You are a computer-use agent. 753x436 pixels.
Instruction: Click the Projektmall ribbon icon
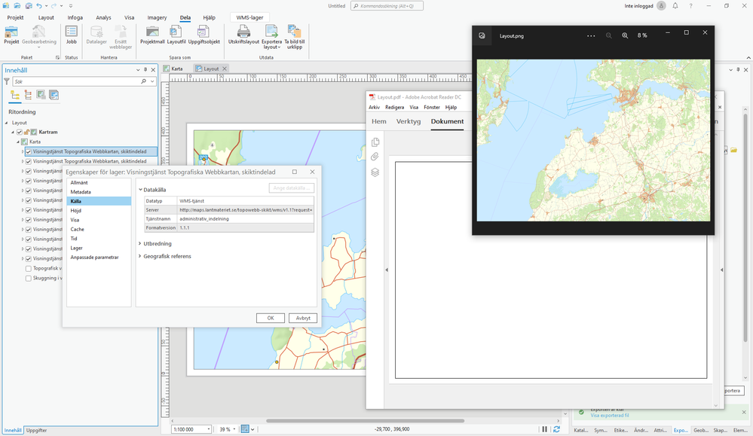152,32
